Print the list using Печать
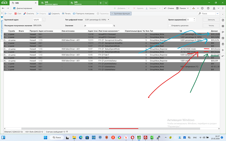 click(x=66, y=13)
